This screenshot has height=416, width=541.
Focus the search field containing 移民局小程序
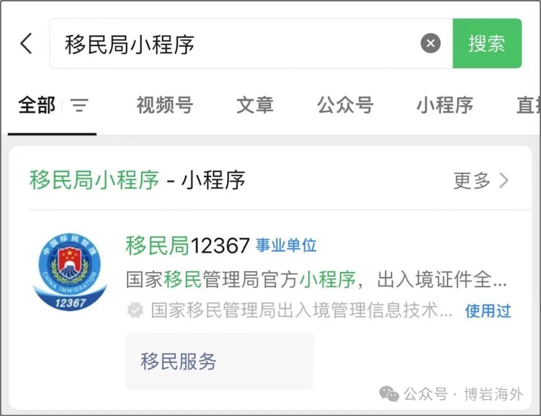coord(251,44)
